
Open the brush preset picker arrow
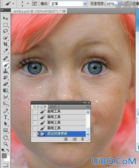(x=28, y=4)
